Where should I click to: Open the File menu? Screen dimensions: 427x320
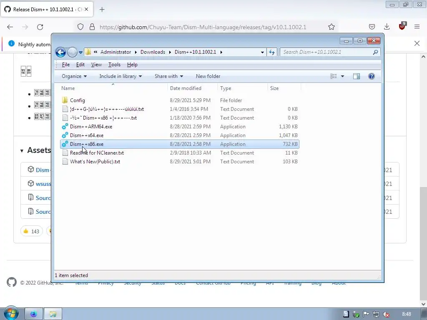[65, 65]
